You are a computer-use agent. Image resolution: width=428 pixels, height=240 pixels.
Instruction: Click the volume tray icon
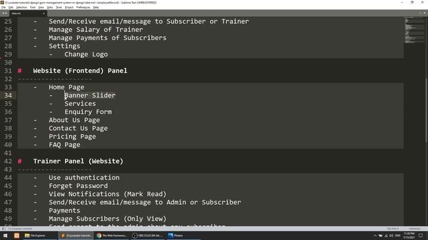[391, 235]
